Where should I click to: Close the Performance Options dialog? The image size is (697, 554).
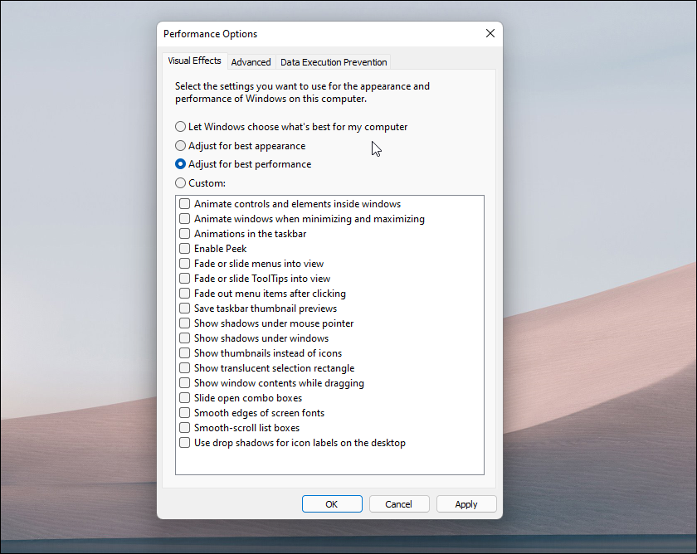pos(490,33)
